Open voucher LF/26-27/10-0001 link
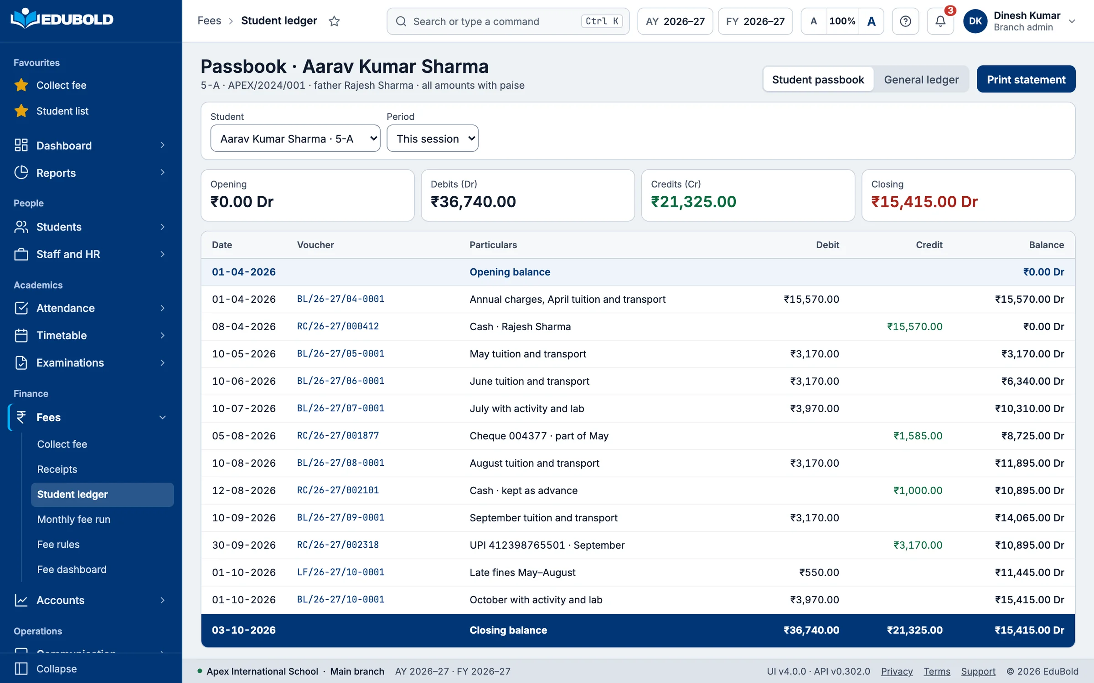The image size is (1094, 683). [x=341, y=572]
